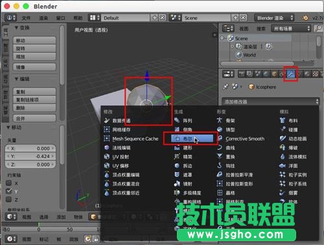
Task: Open the 所有场景 outliner display dropdown
Action: point(291,29)
